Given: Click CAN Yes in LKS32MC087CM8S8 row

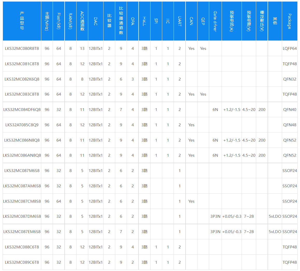Looking at the screenshot, I should point(191,201).
